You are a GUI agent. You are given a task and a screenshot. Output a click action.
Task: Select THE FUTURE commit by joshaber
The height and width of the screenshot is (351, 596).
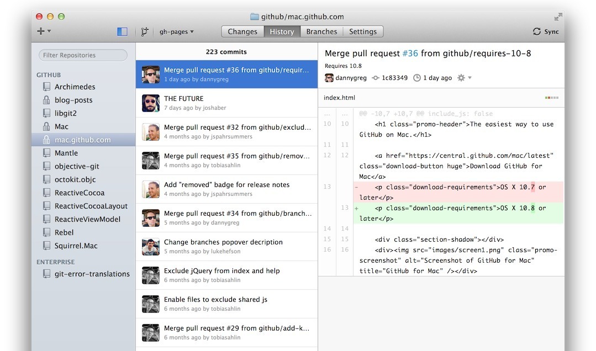click(x=226, y=103)
